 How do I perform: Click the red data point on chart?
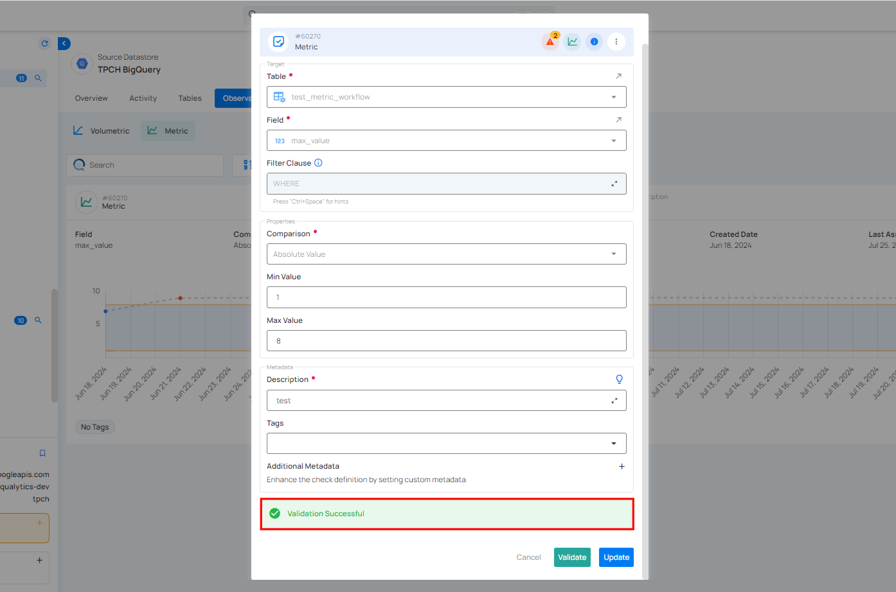pyautogui.click(x=181, y=298)
